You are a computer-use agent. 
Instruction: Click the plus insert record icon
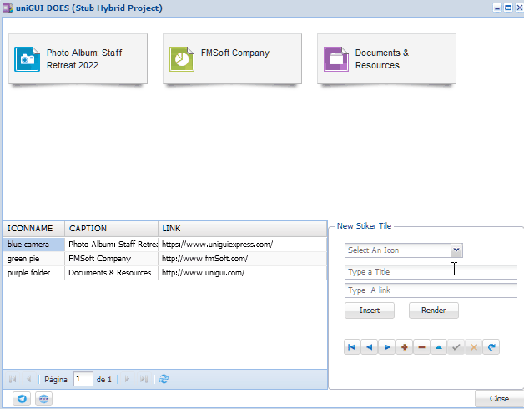point(404,347)
